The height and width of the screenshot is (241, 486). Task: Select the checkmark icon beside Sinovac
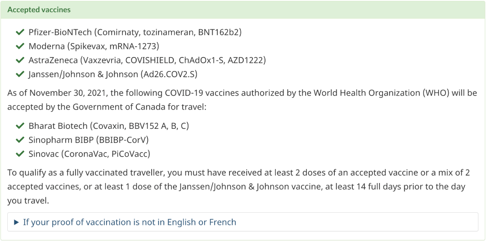click(x=20, y=154)
